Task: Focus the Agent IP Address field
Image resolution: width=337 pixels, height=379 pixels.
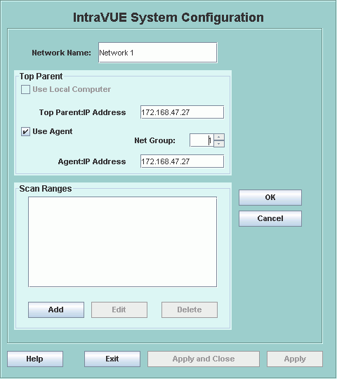Action: pos(182,161)
